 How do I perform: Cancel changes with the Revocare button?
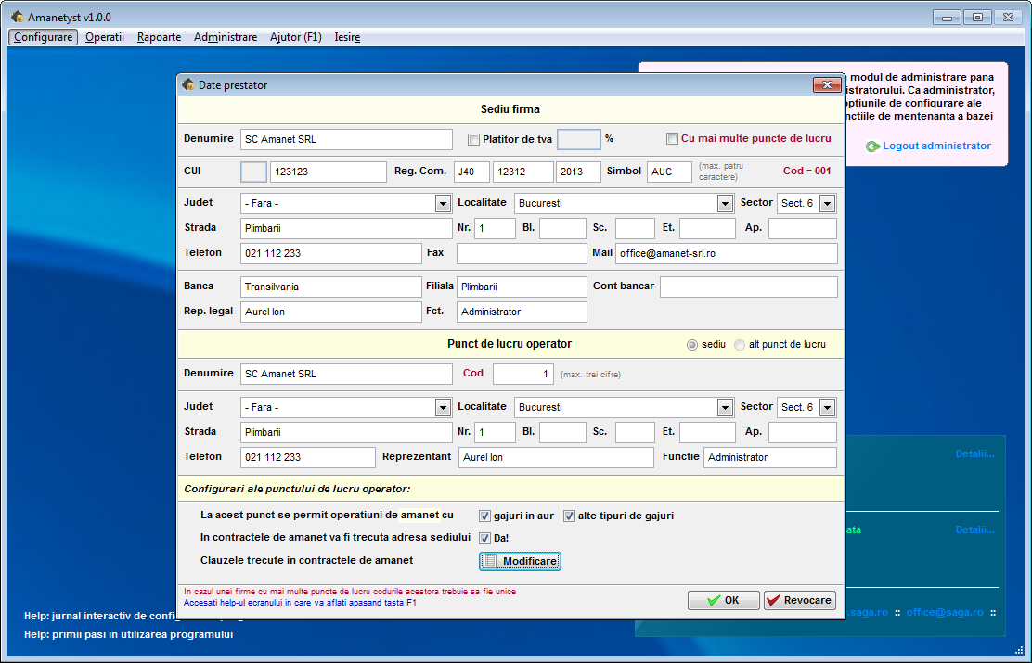tap(799, 600)
